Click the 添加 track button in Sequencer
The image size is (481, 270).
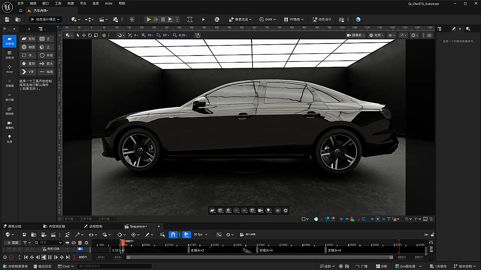click(x=12, y=243)
